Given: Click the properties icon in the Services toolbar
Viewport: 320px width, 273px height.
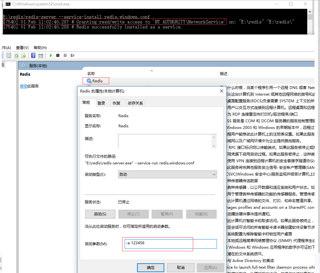Looking at the screenshot, I should (x=9, y=55).
